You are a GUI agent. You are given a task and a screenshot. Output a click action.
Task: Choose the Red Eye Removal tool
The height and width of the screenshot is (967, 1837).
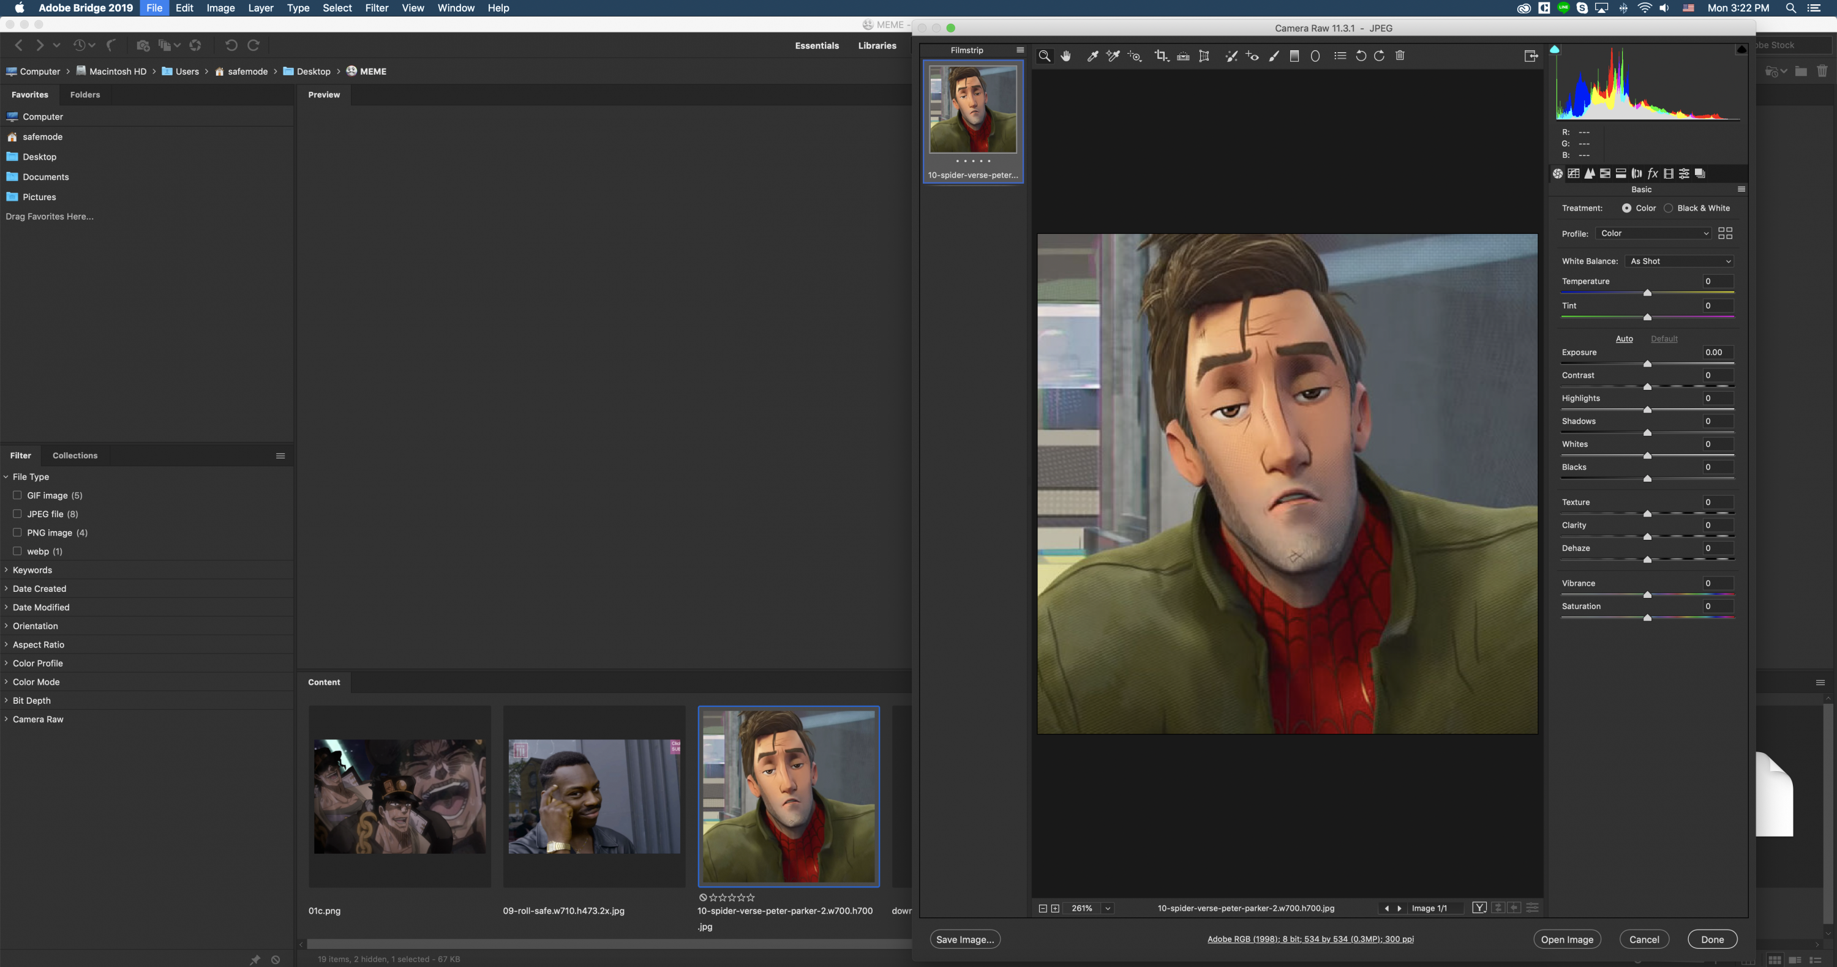(x=1252, y=56)
